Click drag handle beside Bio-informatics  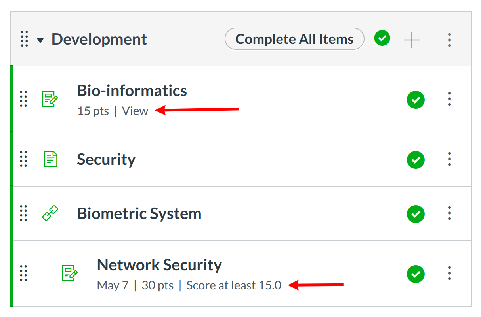[23, 99]
